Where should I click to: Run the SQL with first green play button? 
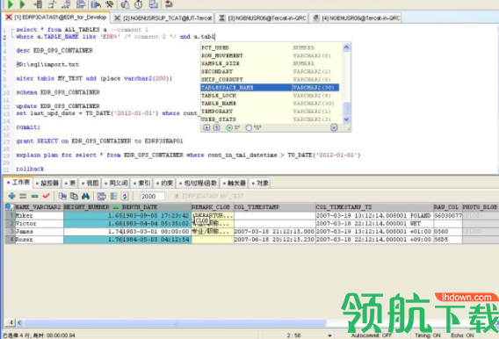tap(11, 4)
